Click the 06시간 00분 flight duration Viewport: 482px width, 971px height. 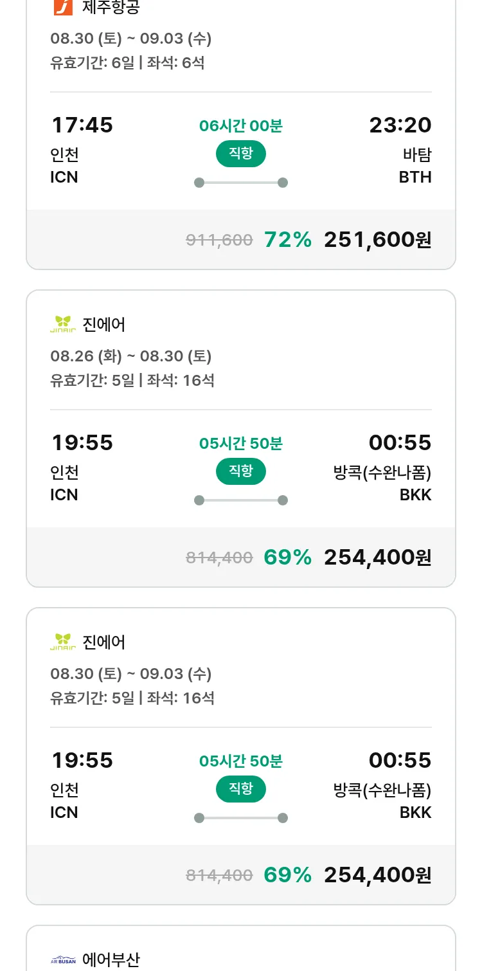coord(240,126)
